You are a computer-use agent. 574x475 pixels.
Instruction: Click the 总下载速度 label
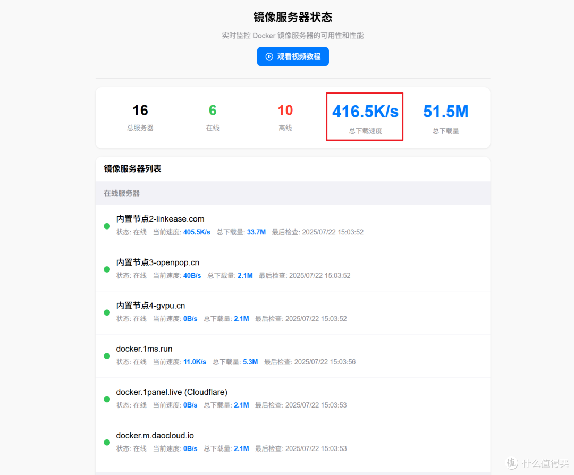365,131
